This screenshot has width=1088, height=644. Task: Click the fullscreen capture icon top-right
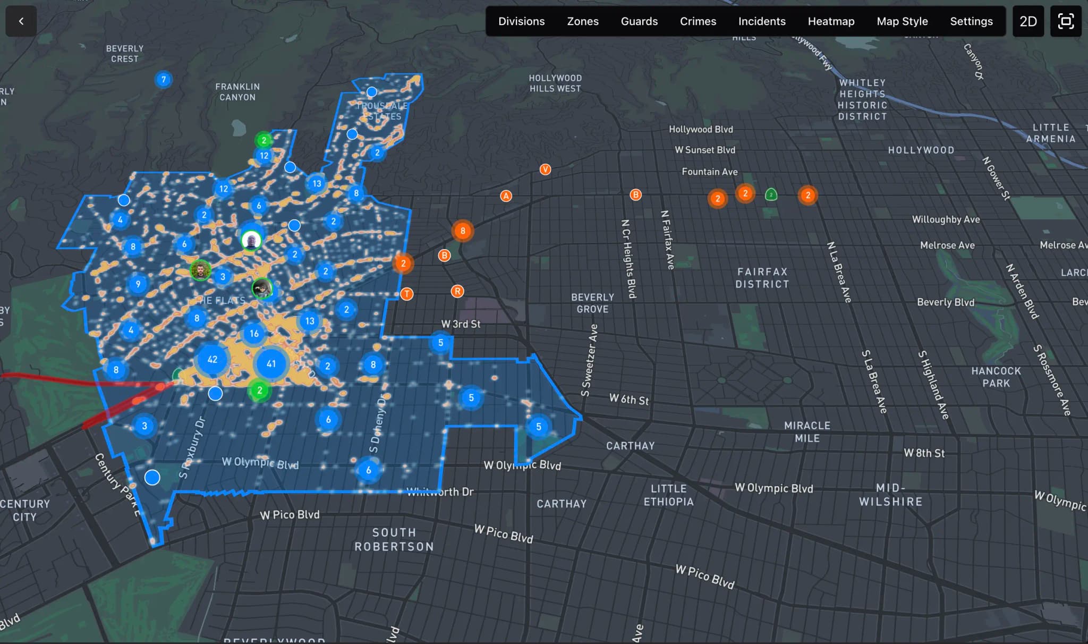click(1066, 21)
